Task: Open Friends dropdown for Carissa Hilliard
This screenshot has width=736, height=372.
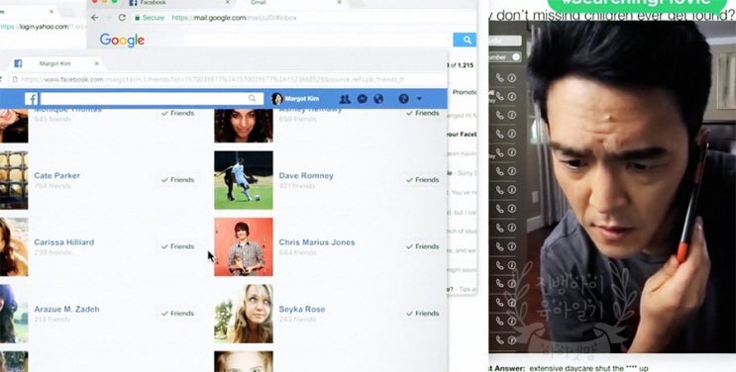Action: click(178, 246)
